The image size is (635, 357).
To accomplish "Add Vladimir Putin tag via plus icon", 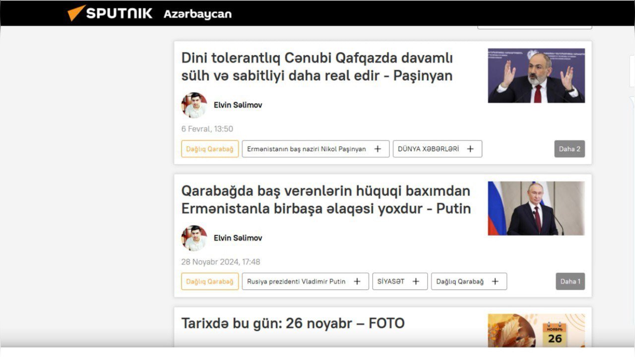I will click(x=357, y=282).
